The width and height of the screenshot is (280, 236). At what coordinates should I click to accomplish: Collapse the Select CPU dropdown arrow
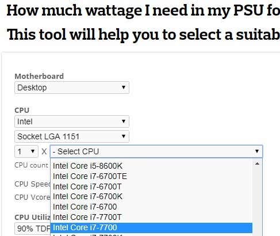[x=257, y=151]
